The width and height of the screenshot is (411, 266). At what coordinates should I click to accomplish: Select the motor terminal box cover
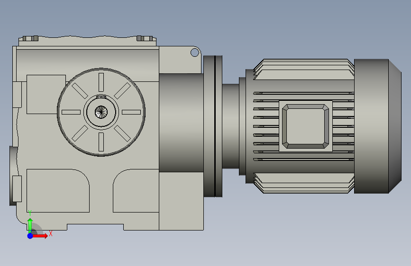click(306, 126)
